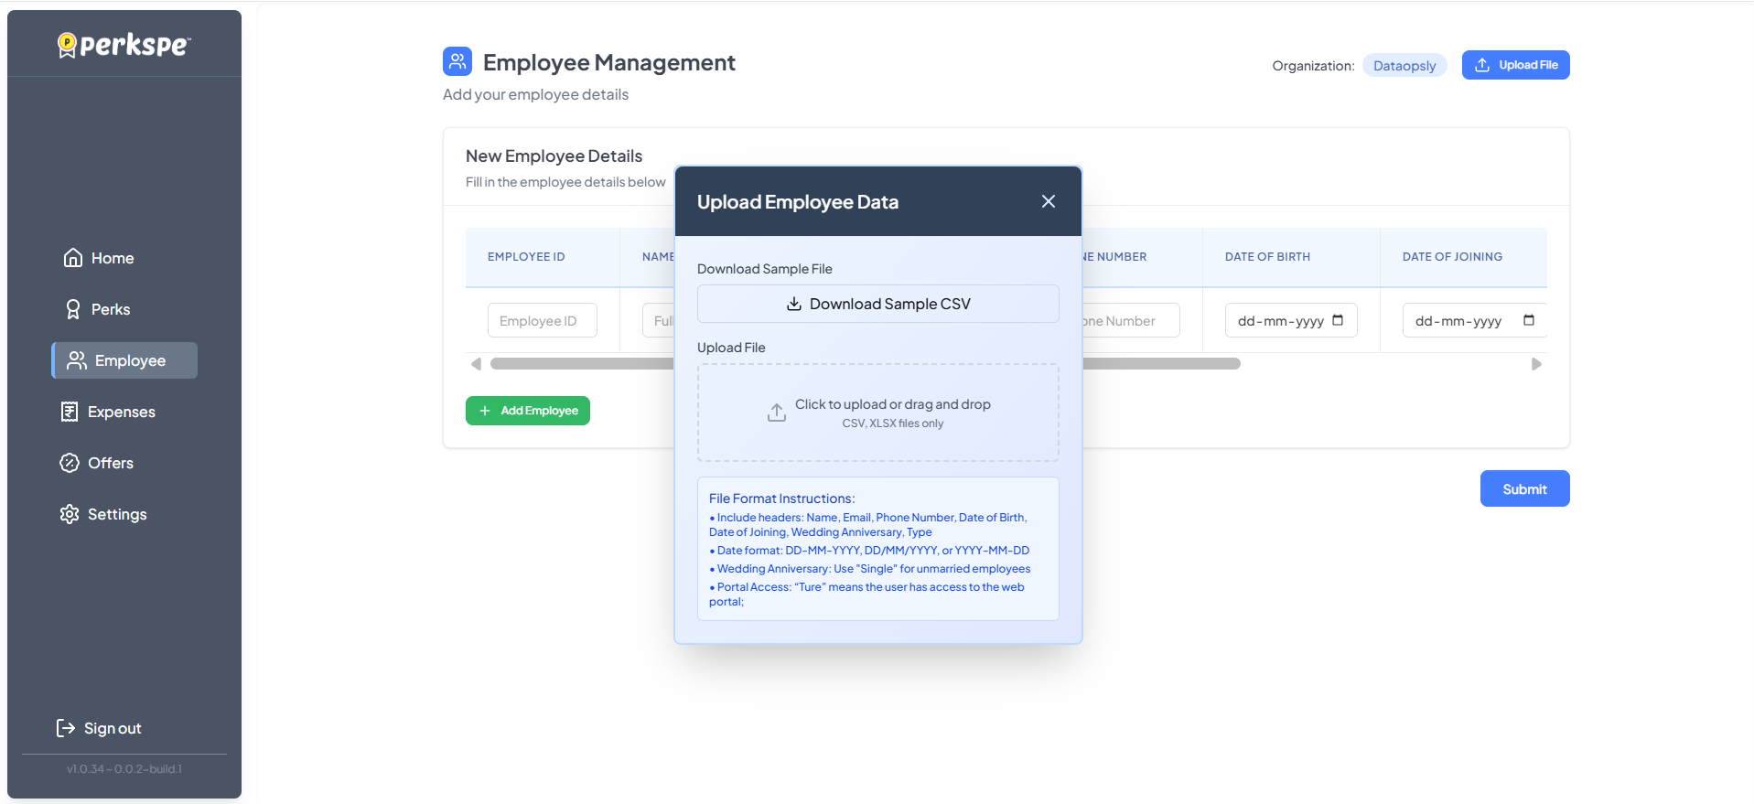Download the Sample CSV file
1754x804 pixels.
[x=877, y=304]
